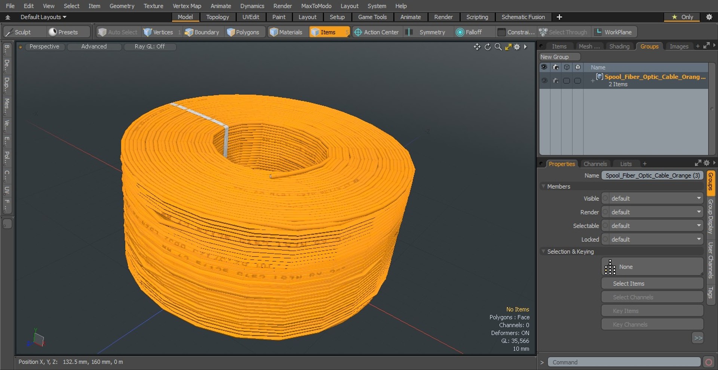
Task: Add a new layout tab with plus icon
Action: click(559, 17)
